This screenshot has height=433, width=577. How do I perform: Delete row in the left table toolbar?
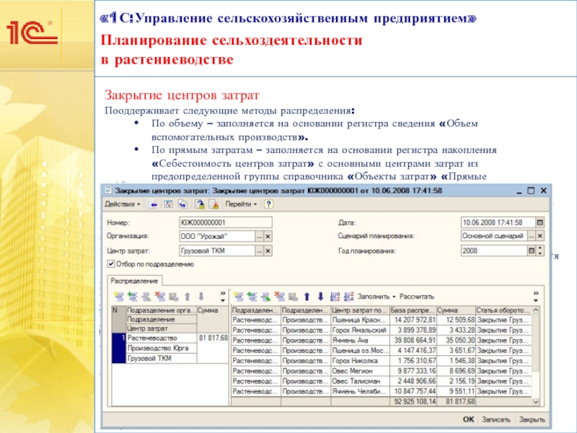coord(160,297)
